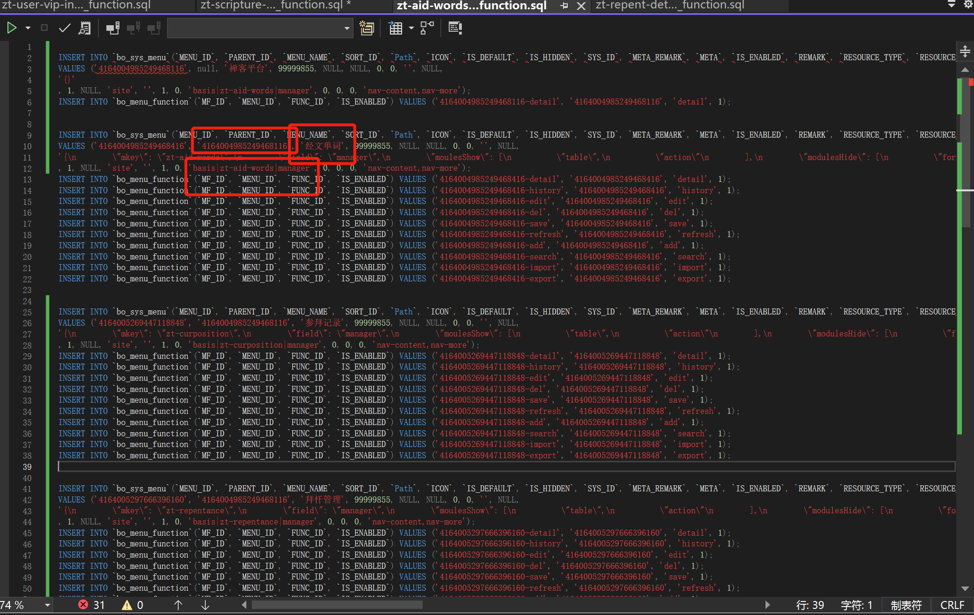Open the tab overflow list dropdown arrow

coord(952,4)
